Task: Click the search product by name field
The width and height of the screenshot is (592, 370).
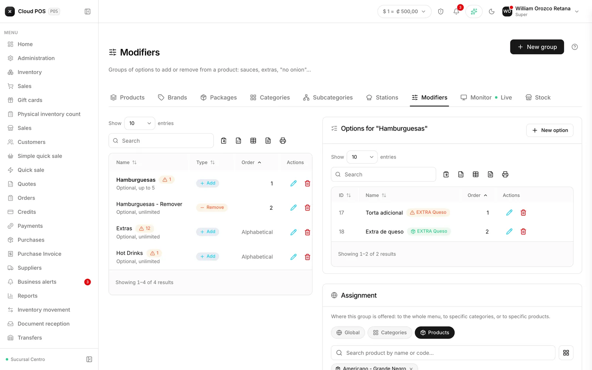Action: click(x=443, y=353)
